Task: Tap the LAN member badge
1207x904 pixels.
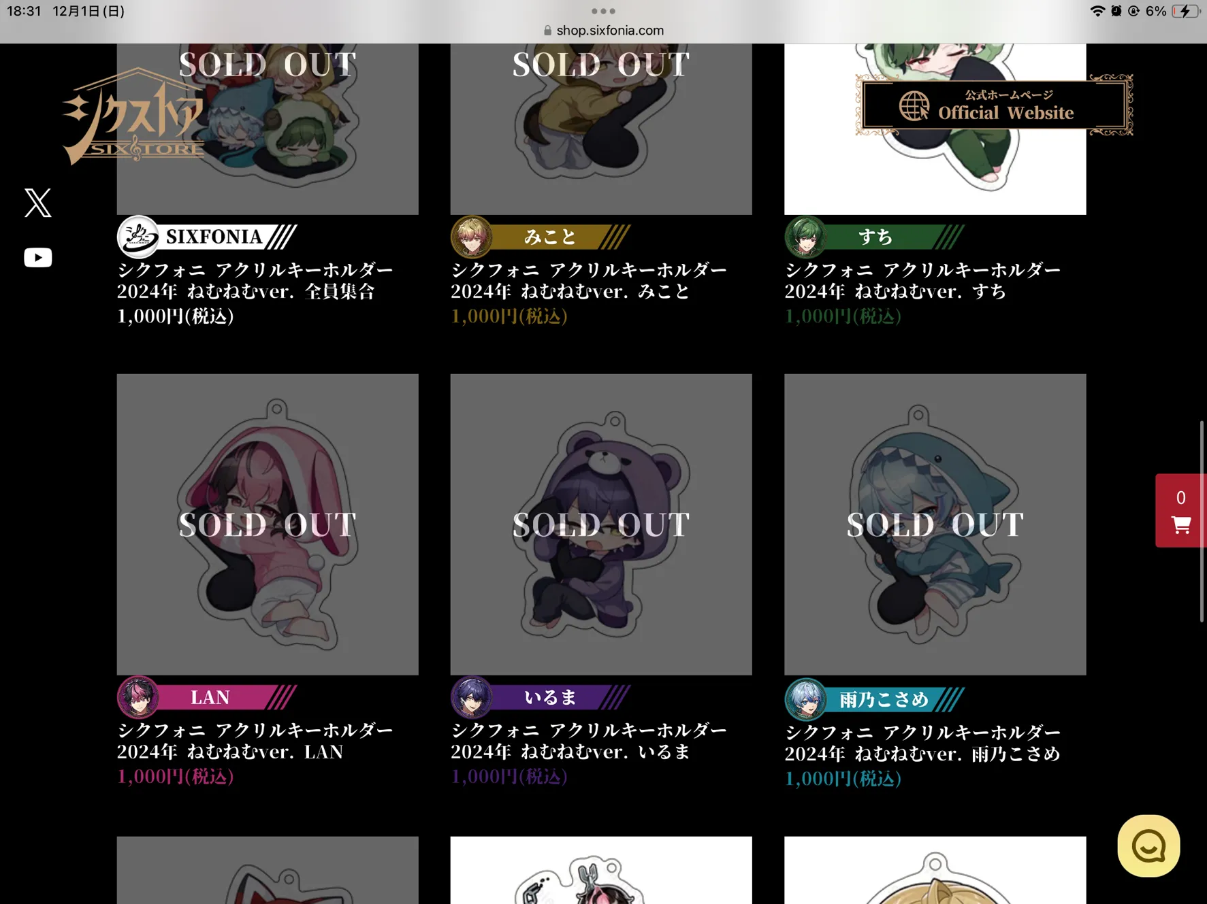Action: 207,697
